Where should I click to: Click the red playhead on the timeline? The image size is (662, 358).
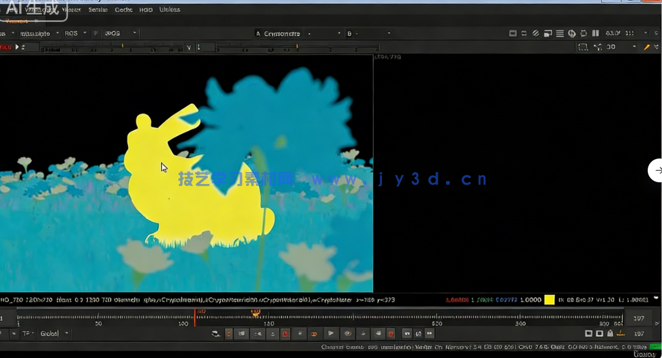194,318
